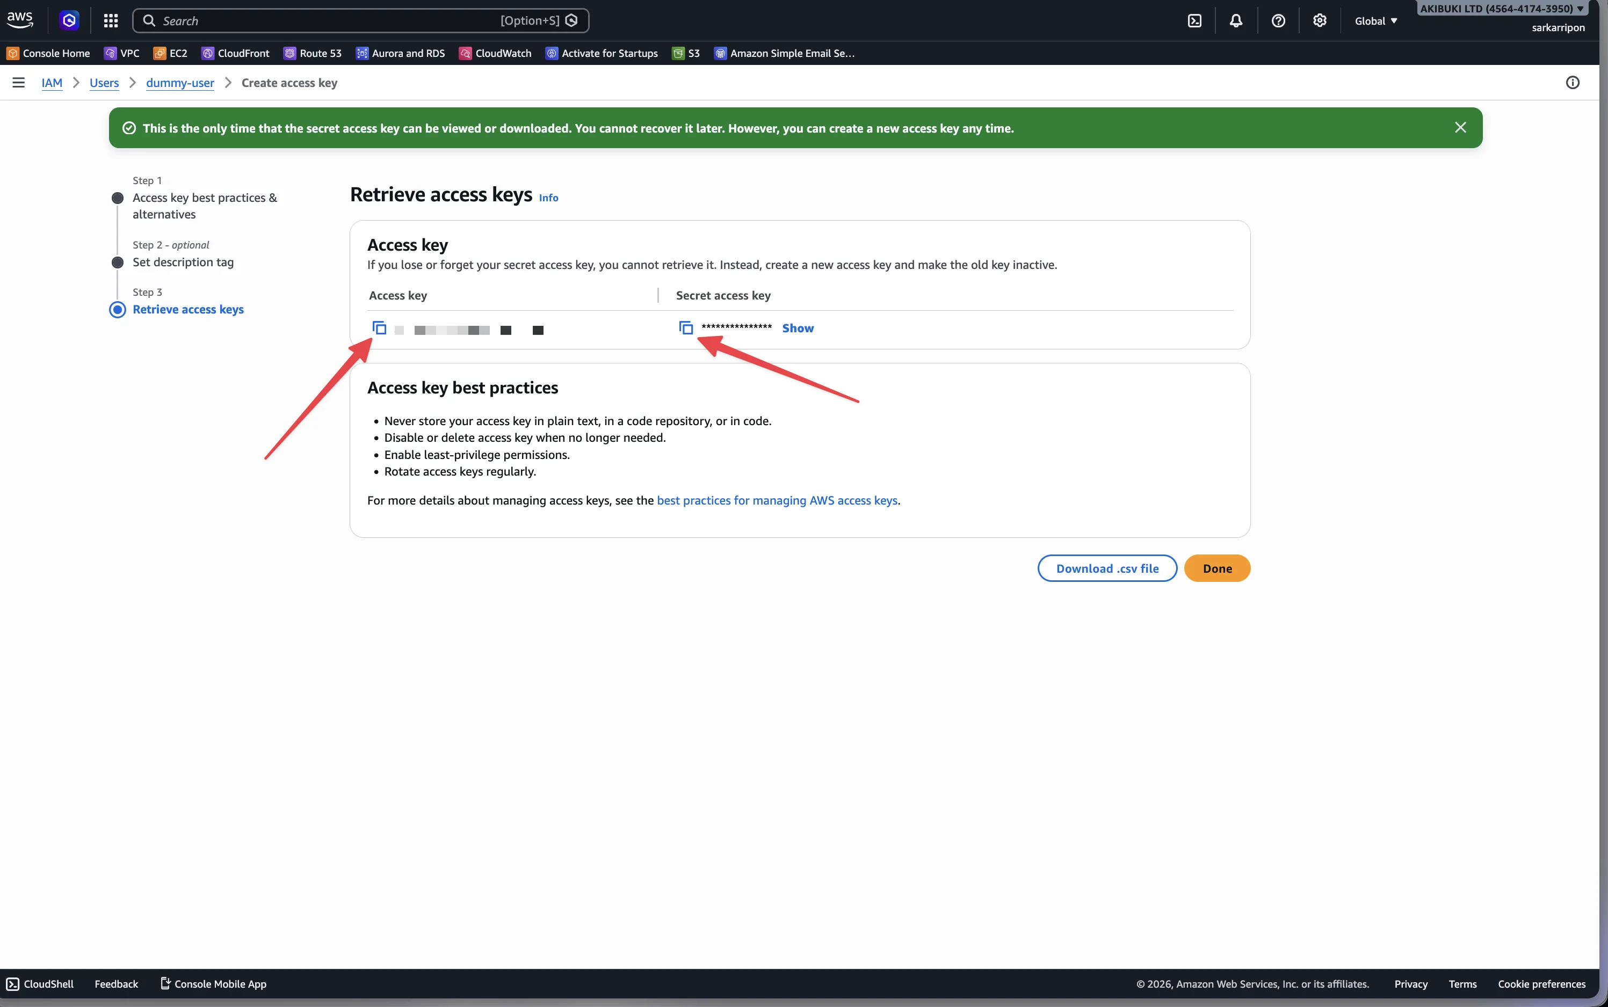Expand the navigation hamburger menu
The height and width of the screenshot is (1007, 1608).
[x=17, y=83]
